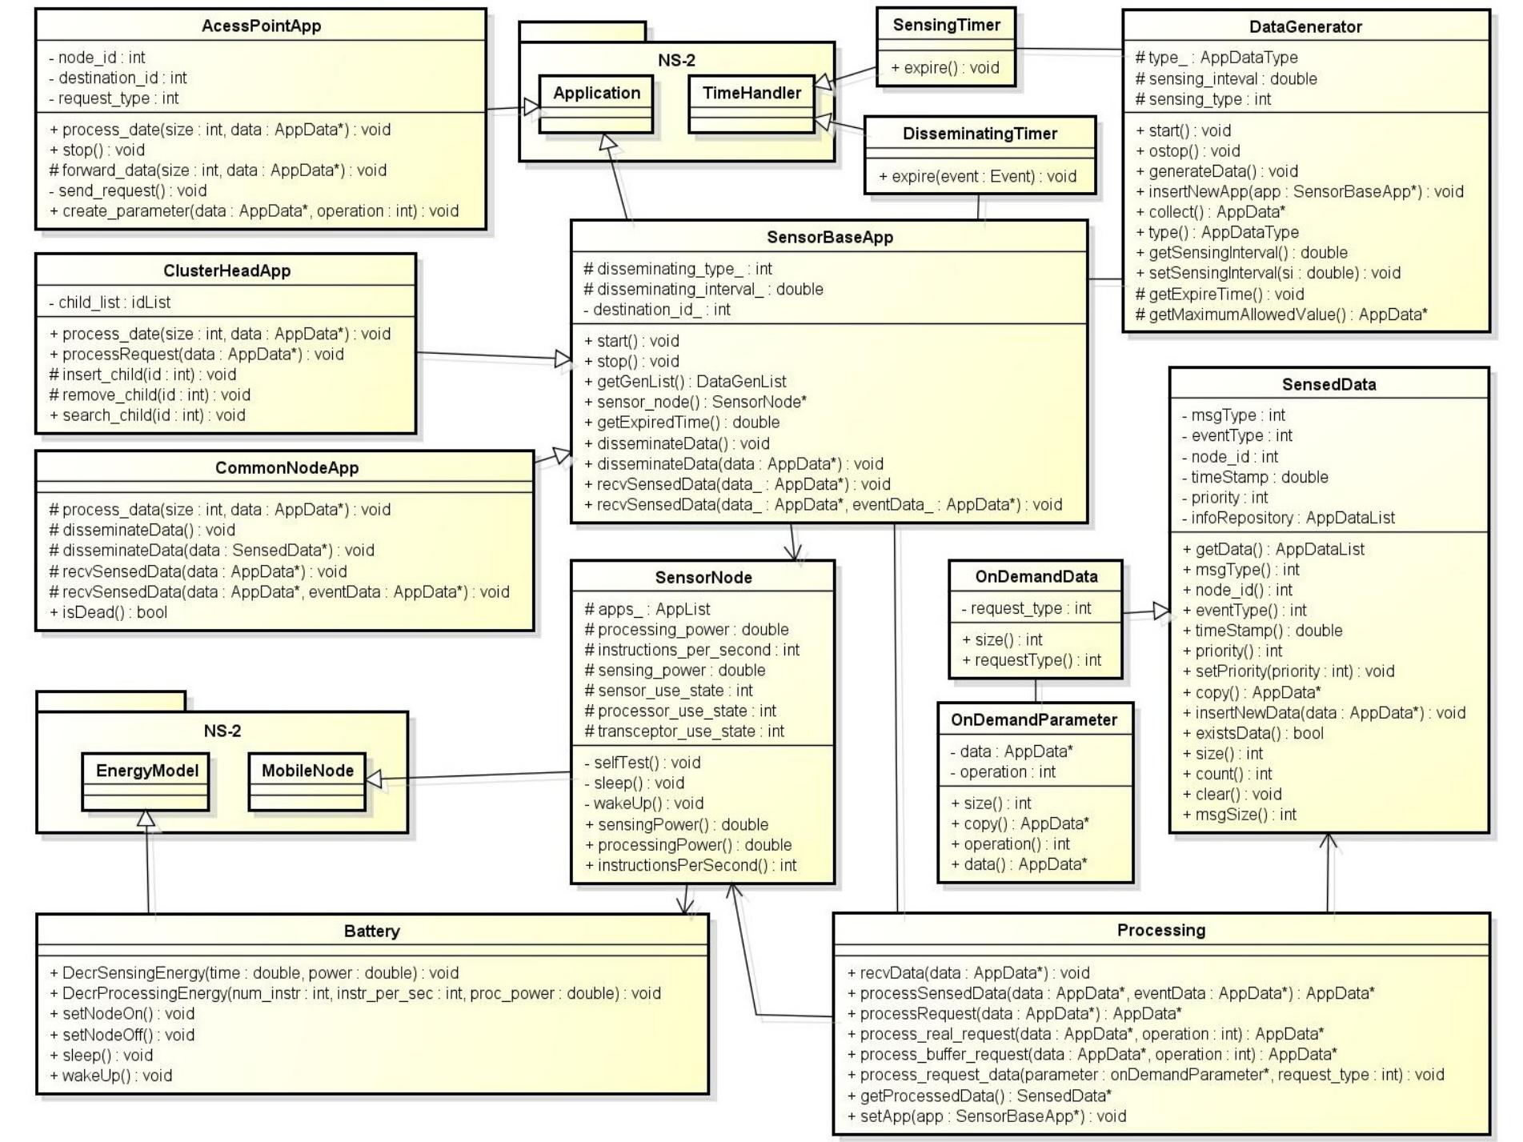The width and height of the screenshot is (1523, 1142).
Task: Select '+ generateData() : void' method
Action: click(x=1216, y=171)
